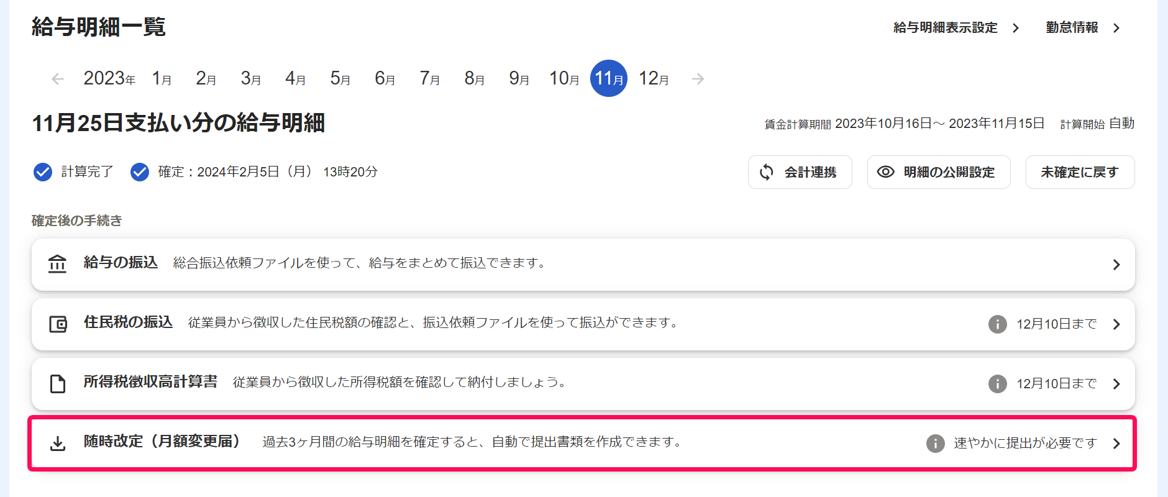Switch to the 9月 tab
Image resolution: width=1168 pixels, height=497 pixels.
pyautogui.click(x=519, y=78)
